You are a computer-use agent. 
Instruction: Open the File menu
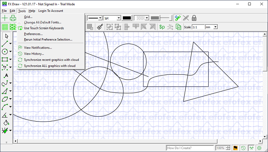[x=4, y=11]
